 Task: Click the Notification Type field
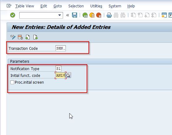click(x=58, y=69)
